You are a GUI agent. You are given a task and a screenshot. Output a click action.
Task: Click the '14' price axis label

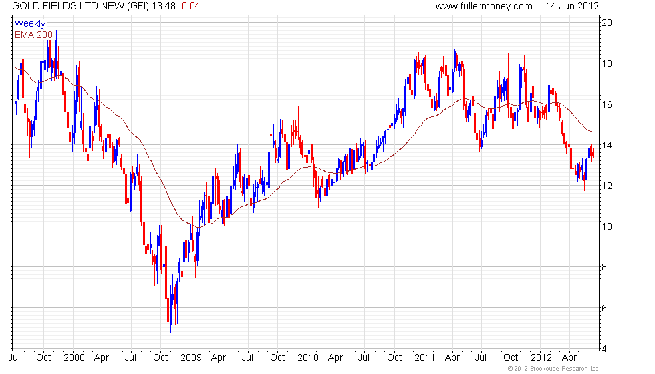click(x=607, y=146)
